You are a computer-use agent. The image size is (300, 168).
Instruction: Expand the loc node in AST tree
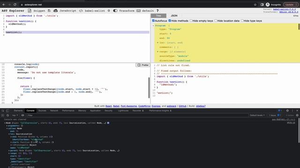coord(157,42)
